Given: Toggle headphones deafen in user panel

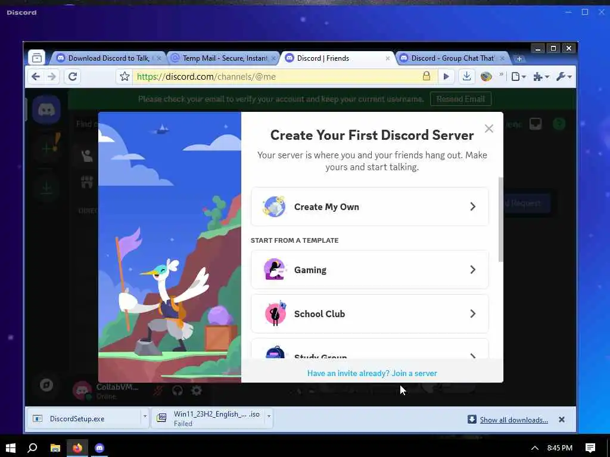Looking at the screenshot, I should click(178, 390).
